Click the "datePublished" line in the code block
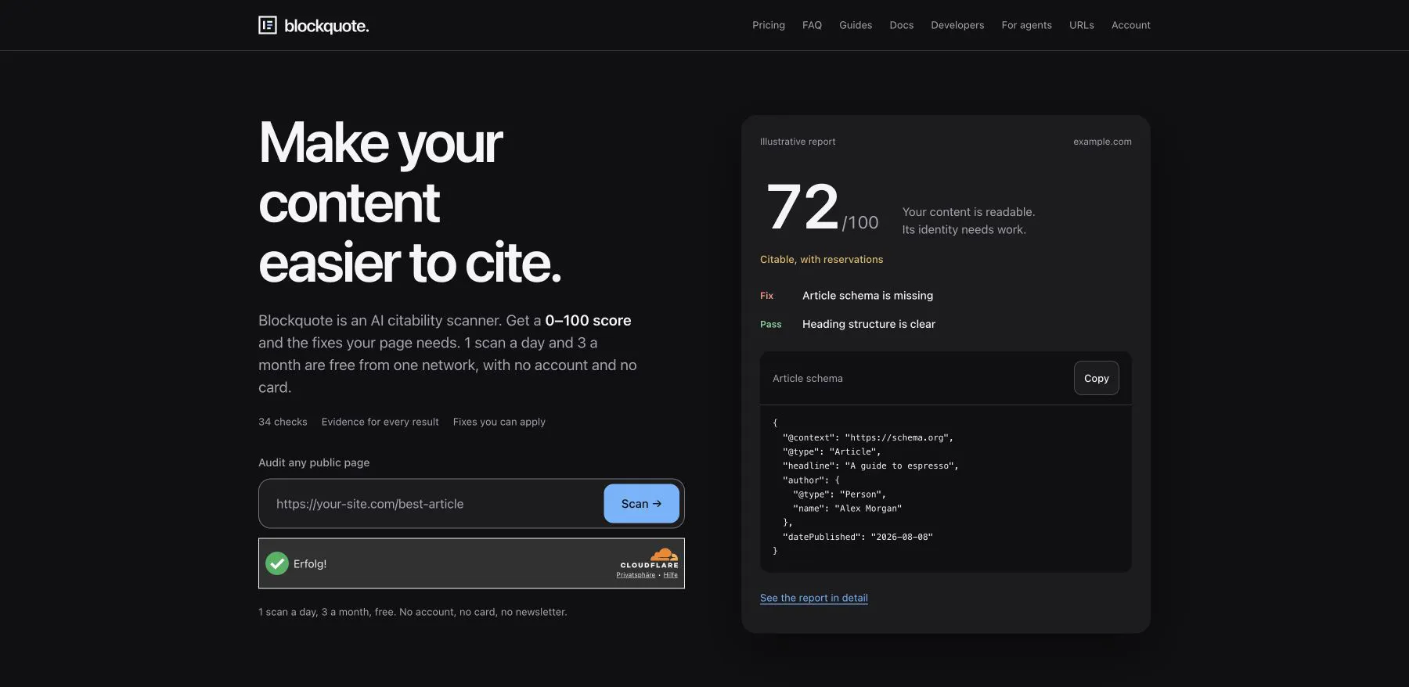 click(x=858, y=537)
